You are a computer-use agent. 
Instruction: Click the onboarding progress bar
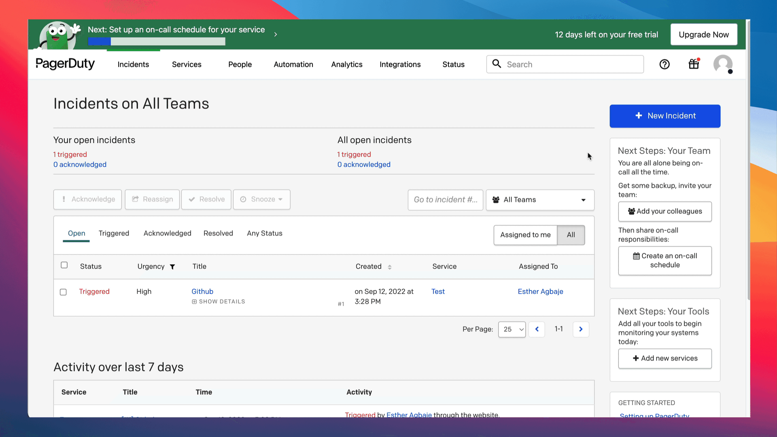(156, 42)
